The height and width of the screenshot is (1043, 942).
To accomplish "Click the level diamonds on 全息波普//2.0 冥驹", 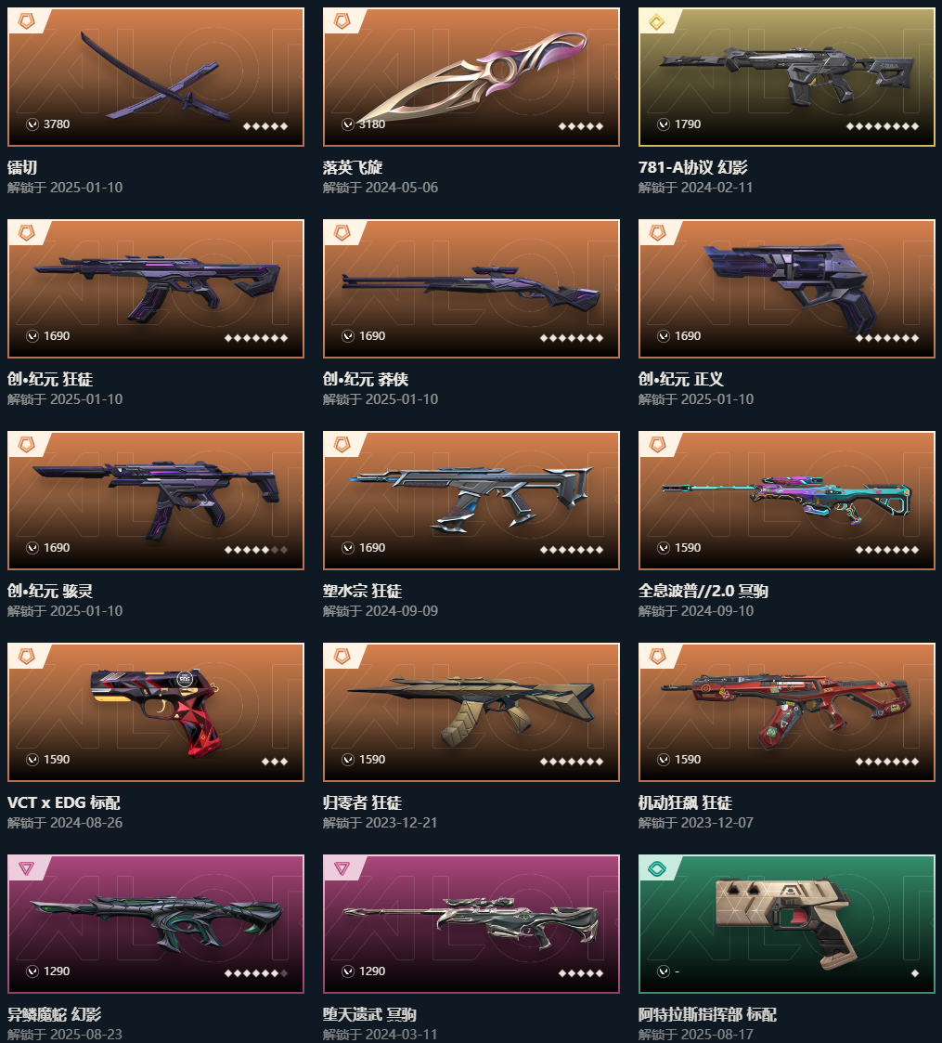I will (x=887, y=550).
